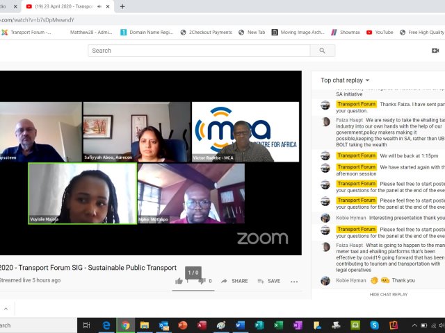Screen dimensions: 445x333
Task: Click the Wi-Fi network tray icon
Action: point(434,325)
